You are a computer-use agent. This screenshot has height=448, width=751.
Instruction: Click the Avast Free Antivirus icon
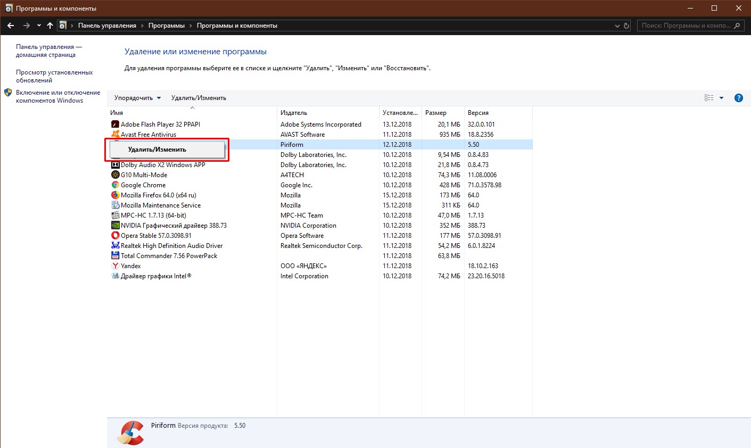click(115, 135)
